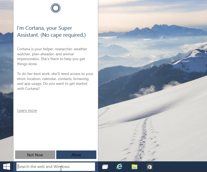Image resolution: width=207 pixels, height=172 pixels.
Task: Click the paragraph starting "To do her best work"
Action: click(x=55, y=81)
